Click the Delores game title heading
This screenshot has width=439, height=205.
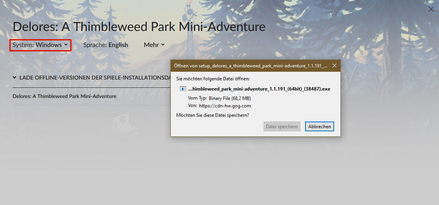[x=139, y=27]
